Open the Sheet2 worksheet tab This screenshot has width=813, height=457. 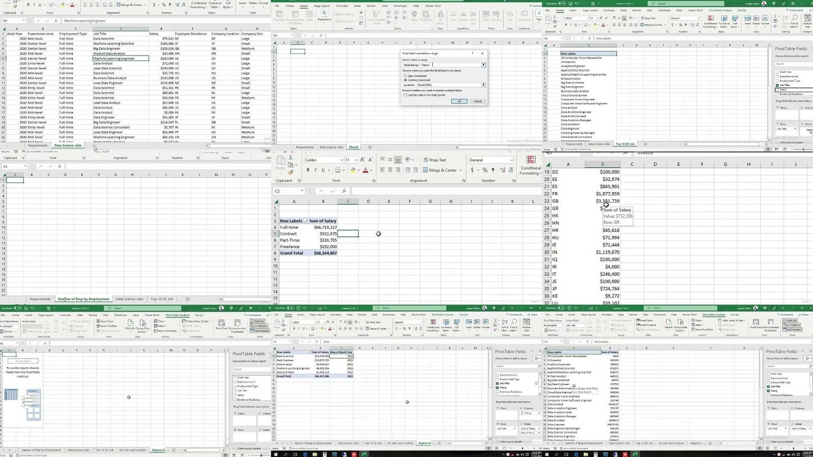coord(353,147)
